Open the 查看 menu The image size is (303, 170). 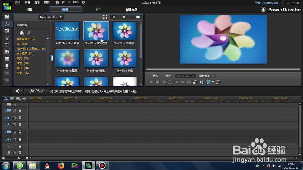tap(37, 2)
